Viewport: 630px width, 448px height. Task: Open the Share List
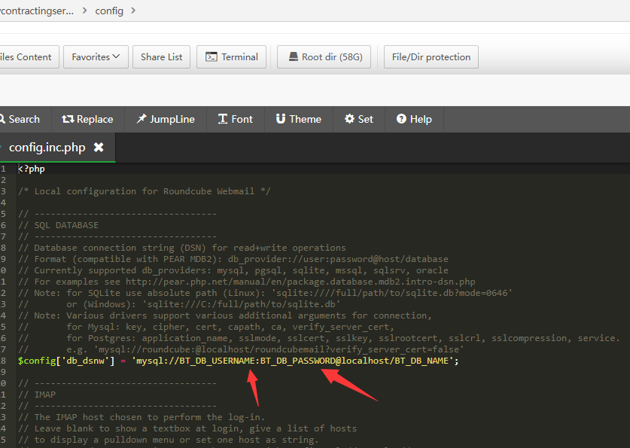162,57
